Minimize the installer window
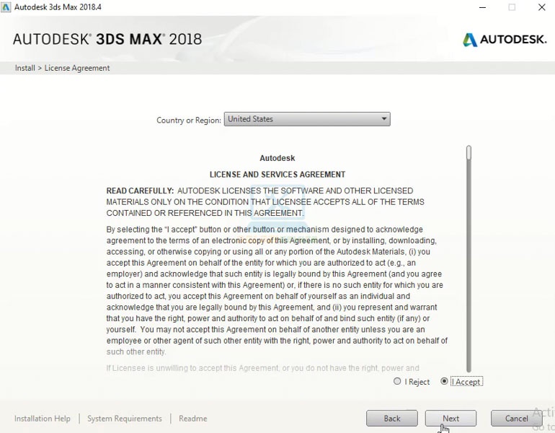 [482, 7]
